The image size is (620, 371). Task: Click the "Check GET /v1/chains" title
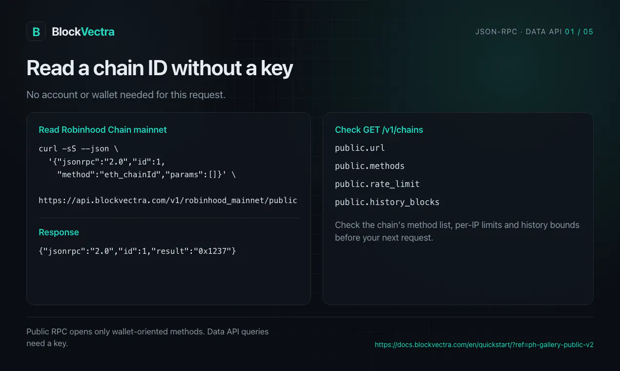click(379, 130)
